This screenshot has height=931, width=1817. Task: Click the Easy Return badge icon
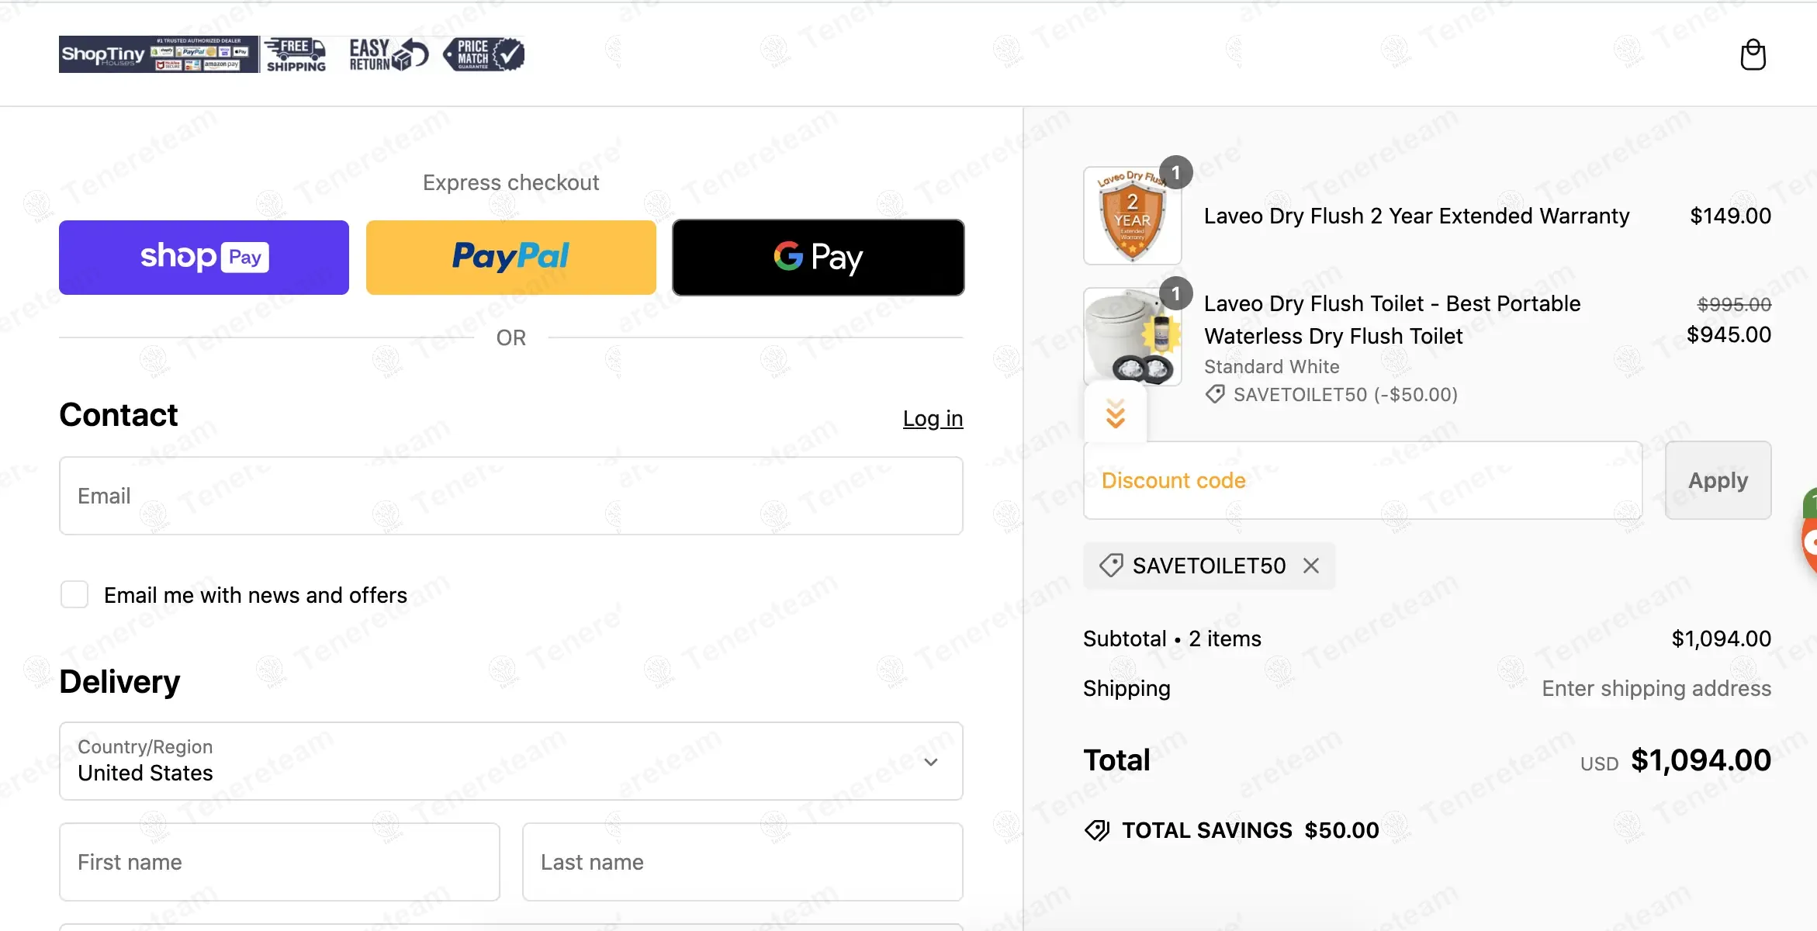pyautogui.click(x=388, y=54)
